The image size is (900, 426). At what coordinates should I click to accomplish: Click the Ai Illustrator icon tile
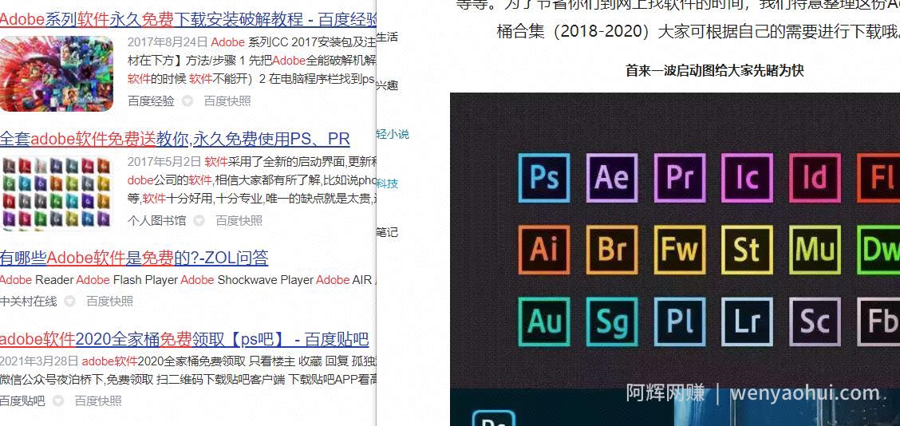click(x=543, y=249)
